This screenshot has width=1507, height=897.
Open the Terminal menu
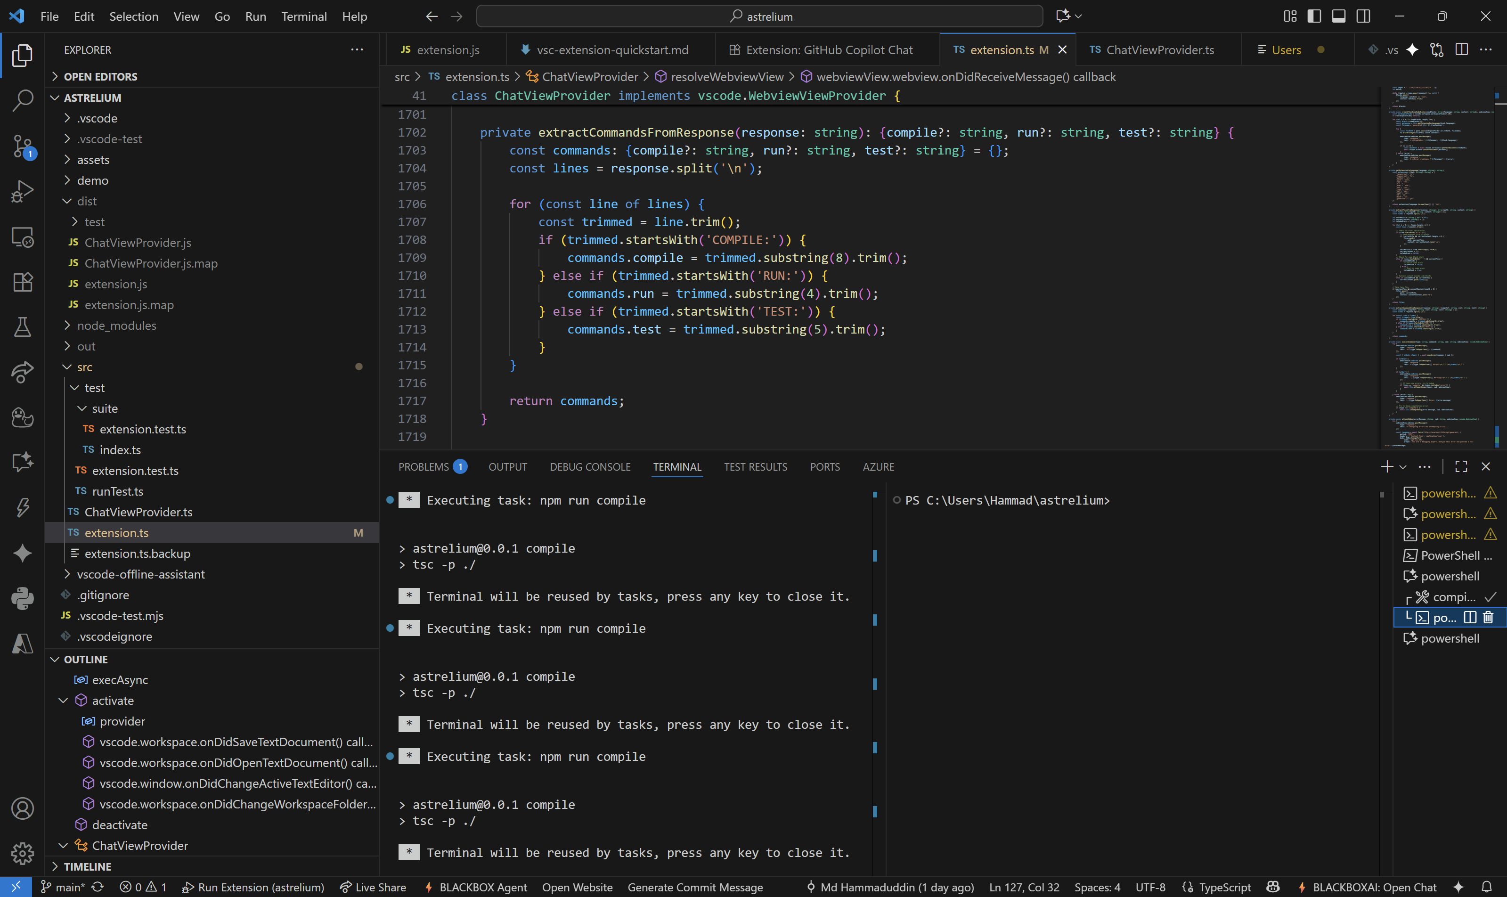(303, 16)
